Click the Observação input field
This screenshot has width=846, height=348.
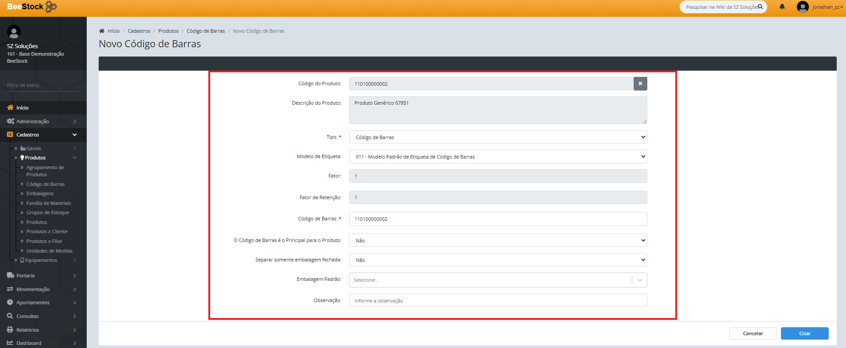point(498,301)
